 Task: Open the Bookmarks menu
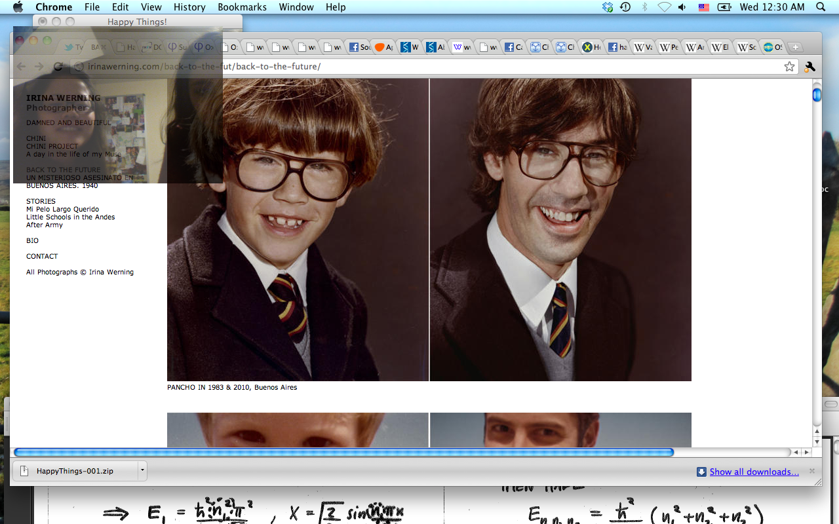242,7
